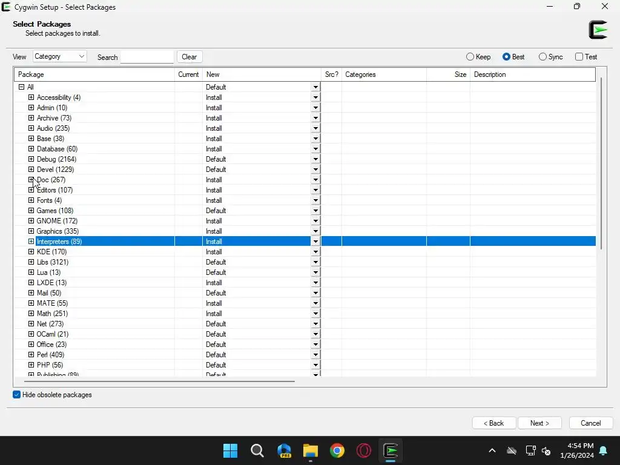Open action dropdown for Net row
The width and height of the screenshot is (620, 465).
pyautogui.click(x=315, y=324)
